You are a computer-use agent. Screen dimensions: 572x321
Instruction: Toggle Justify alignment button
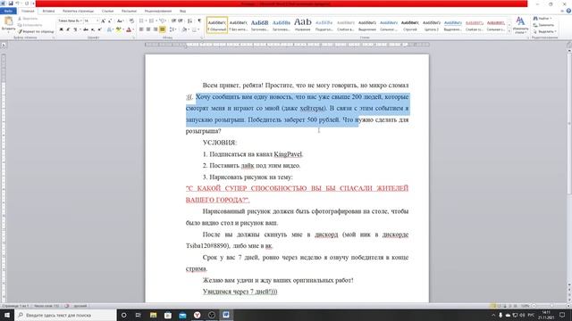click(163, 29)
